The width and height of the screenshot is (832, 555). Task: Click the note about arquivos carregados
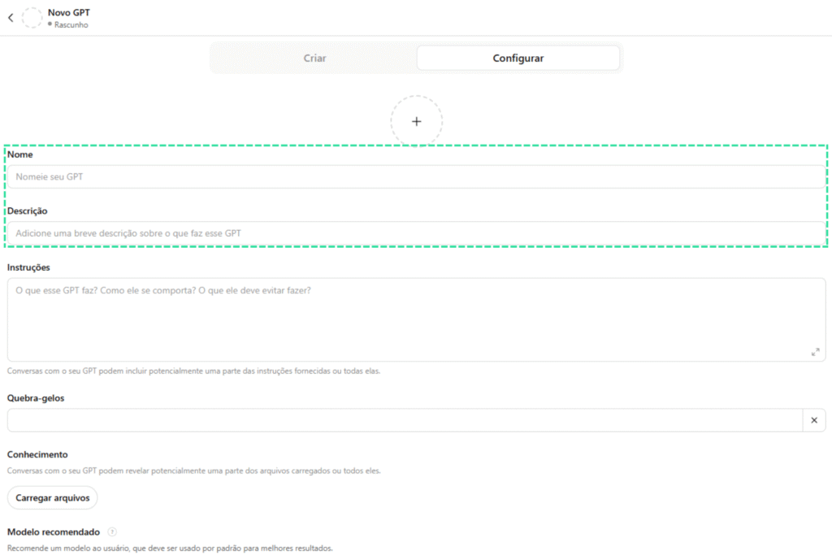pyautogui.click(x=193, y=470)
